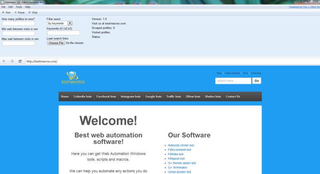Focus the Max wait between visits field
The image size is (320, 174).
tap(18, 43)
